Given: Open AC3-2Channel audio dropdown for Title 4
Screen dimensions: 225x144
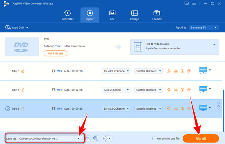Looking at the screenshot, I should (116, 90).
